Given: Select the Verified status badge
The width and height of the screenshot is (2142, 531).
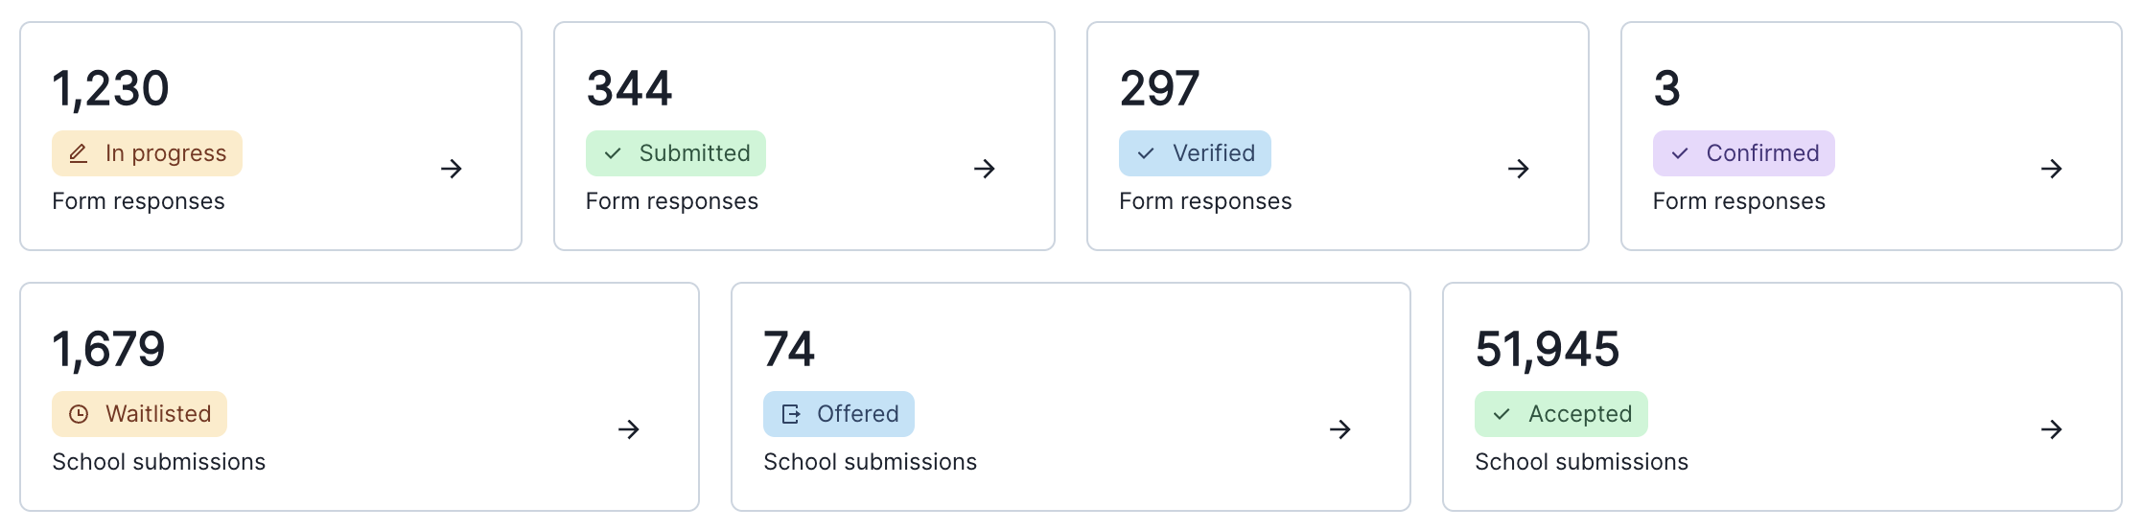Looking at the screenshot, I should click(1195, 153).
